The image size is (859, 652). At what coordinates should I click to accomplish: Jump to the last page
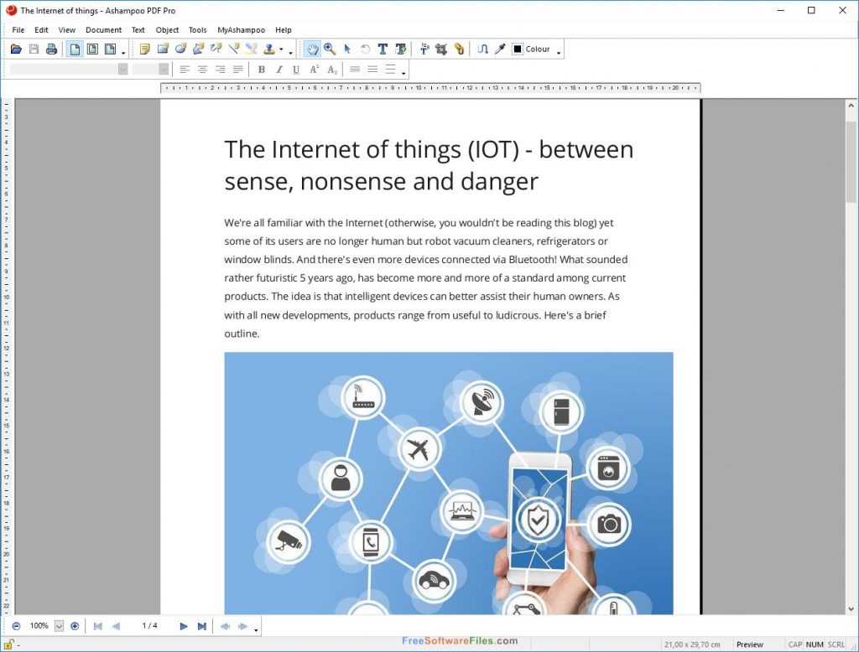(201, 626)
